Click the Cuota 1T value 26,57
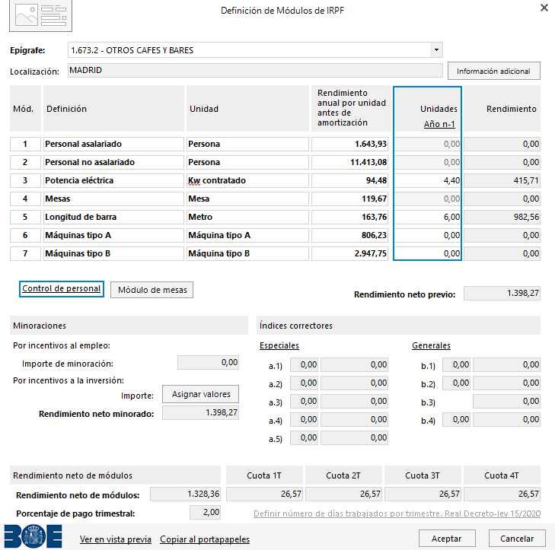Viewport: 555px width, 550px height. click(x=264, y=494)
